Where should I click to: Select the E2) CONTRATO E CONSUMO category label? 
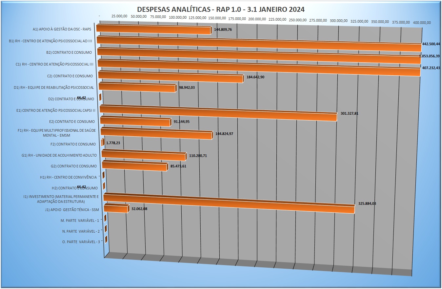coord(72,122)
